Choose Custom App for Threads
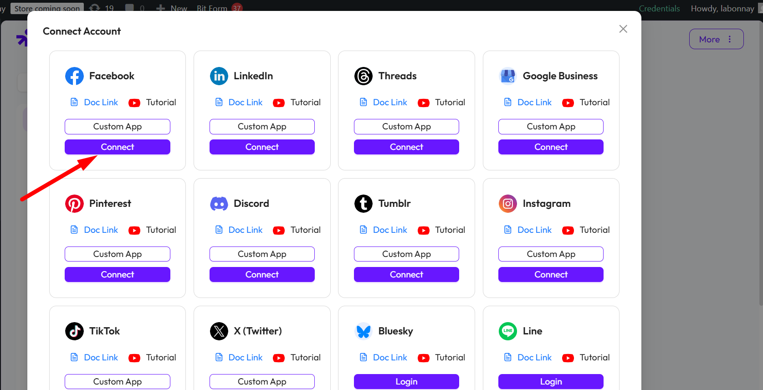This screenshot has height=390, width=763. (x=406, y=127)
